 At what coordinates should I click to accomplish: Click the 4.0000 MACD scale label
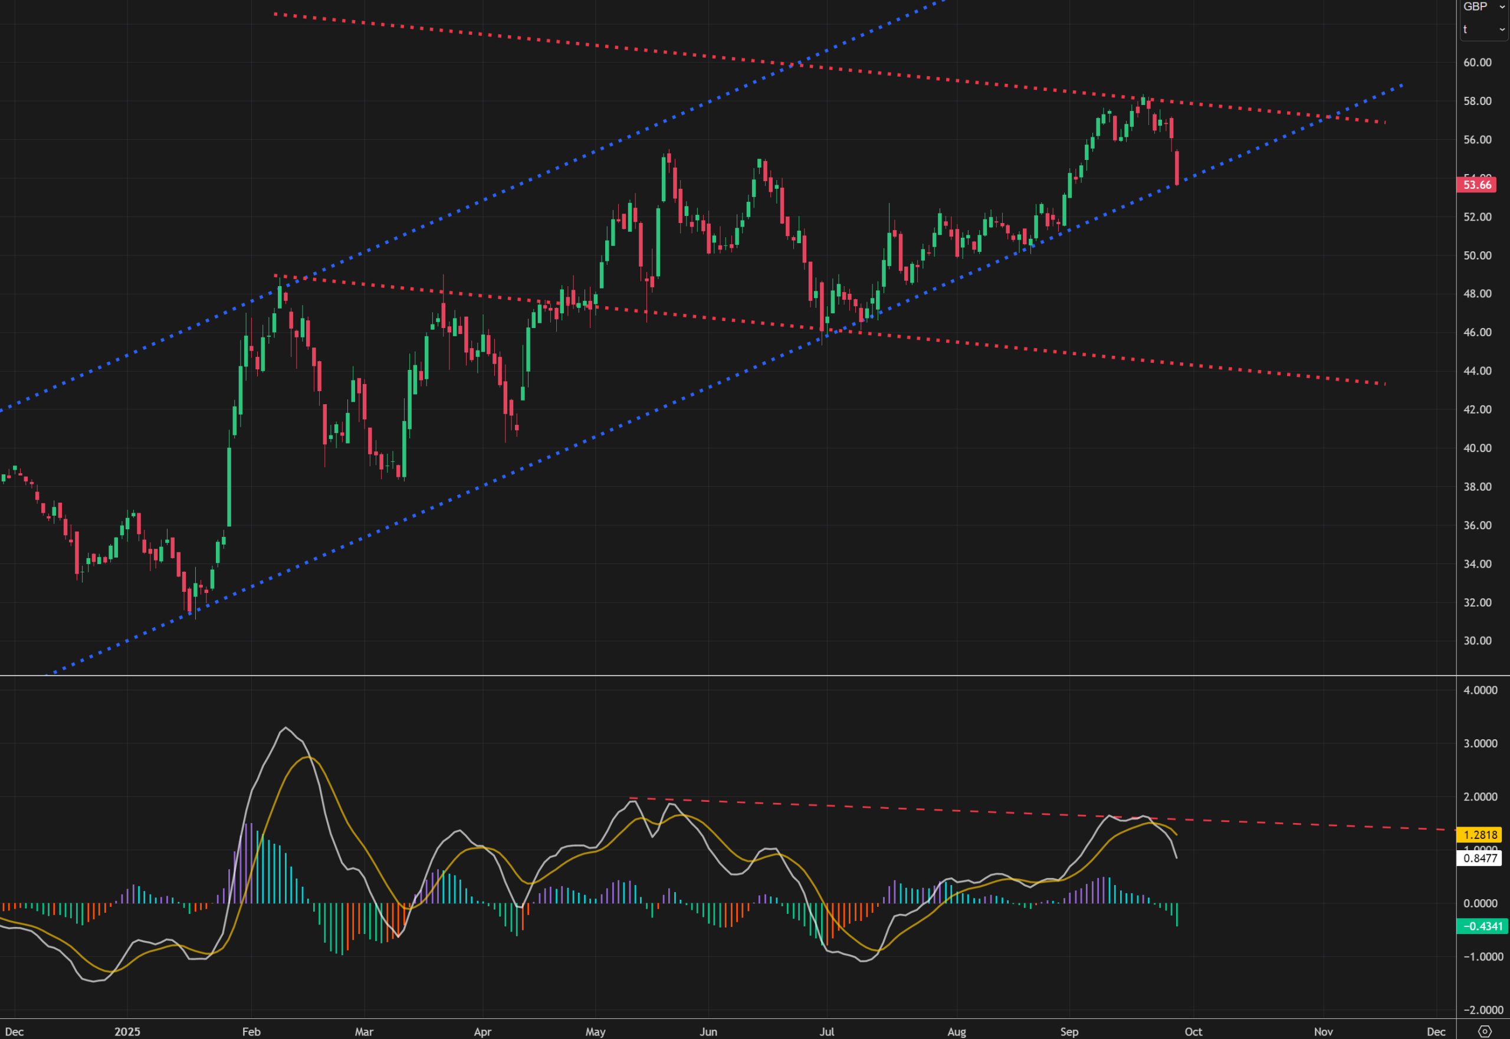[x=1481, y=690]
